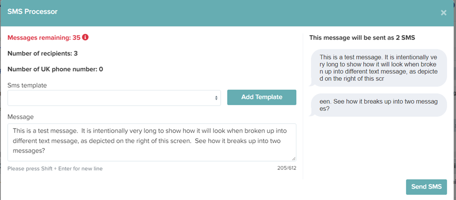The image size is (456, 200).
Task: Click the 205/612 character counter
Action: [287, 168]
